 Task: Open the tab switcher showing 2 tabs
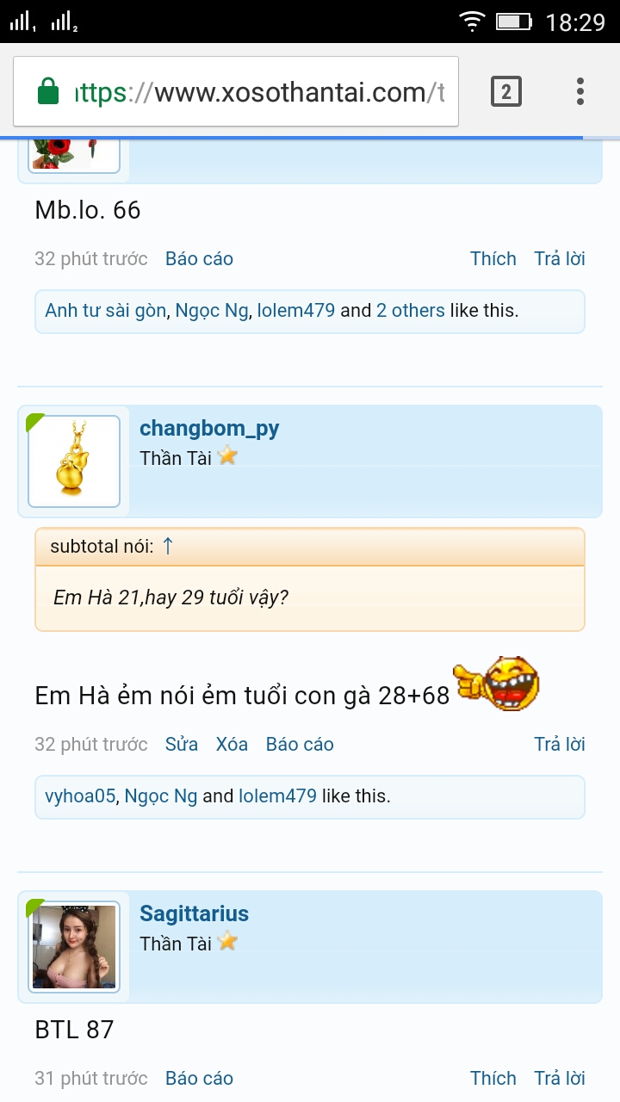point(506,91)
